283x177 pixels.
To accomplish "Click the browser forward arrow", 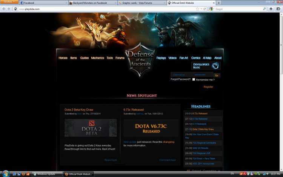I will [8, 9].
